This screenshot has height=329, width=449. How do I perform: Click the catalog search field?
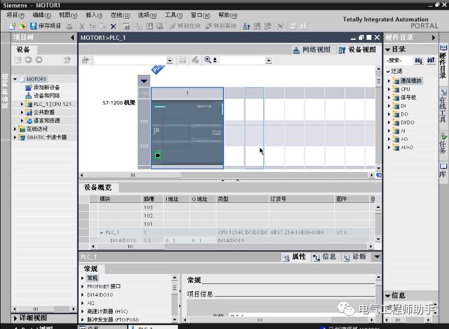tap(399, 61)
